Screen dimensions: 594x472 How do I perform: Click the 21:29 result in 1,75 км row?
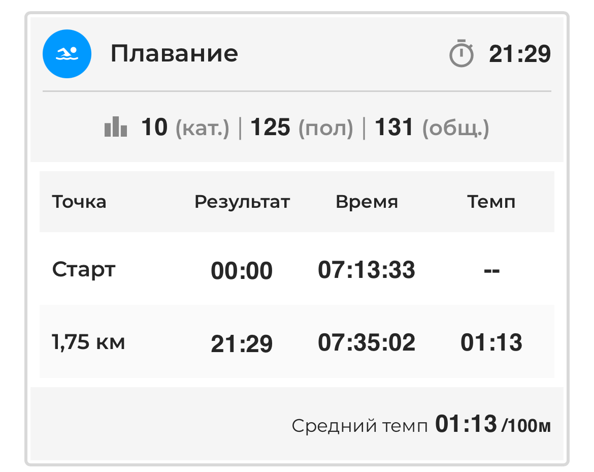(x=242, y=343)
